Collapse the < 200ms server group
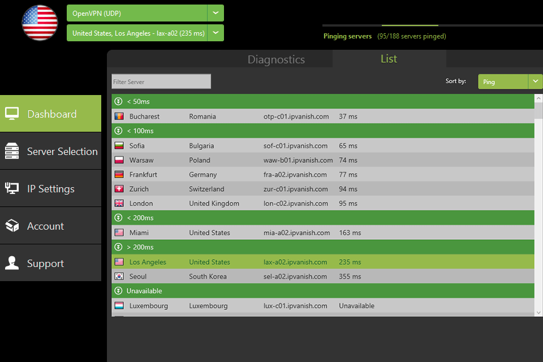Viewport: 543px width, 362px height. point(118,218)
